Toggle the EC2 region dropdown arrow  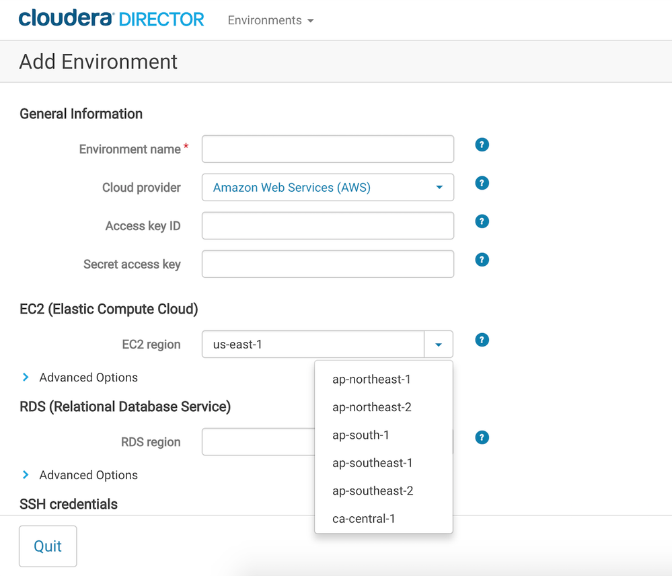[439, 345]
